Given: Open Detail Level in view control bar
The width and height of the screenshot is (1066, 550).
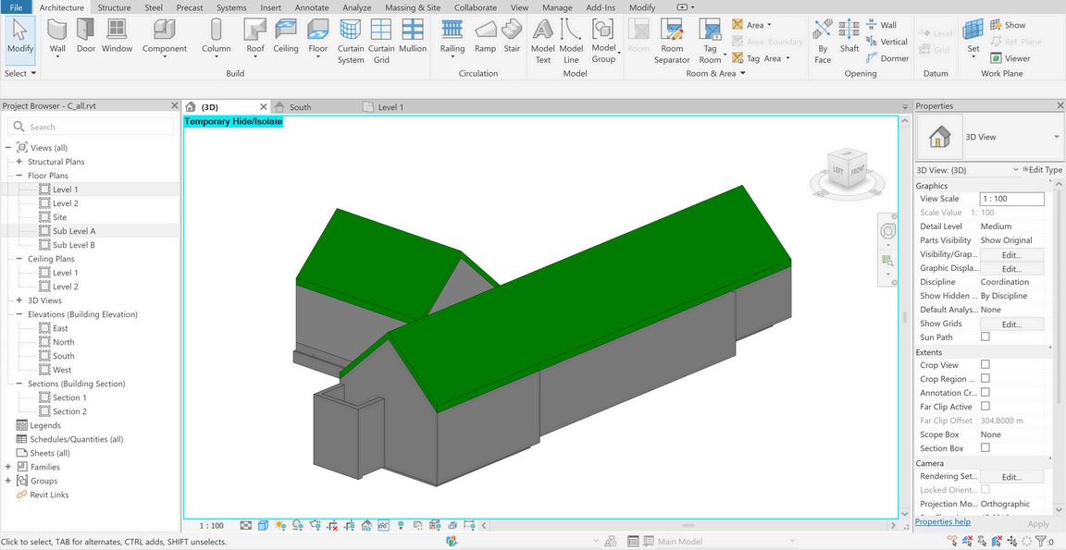Looking at the screenshot, I should pyautogui.click(x=246, y=526).
